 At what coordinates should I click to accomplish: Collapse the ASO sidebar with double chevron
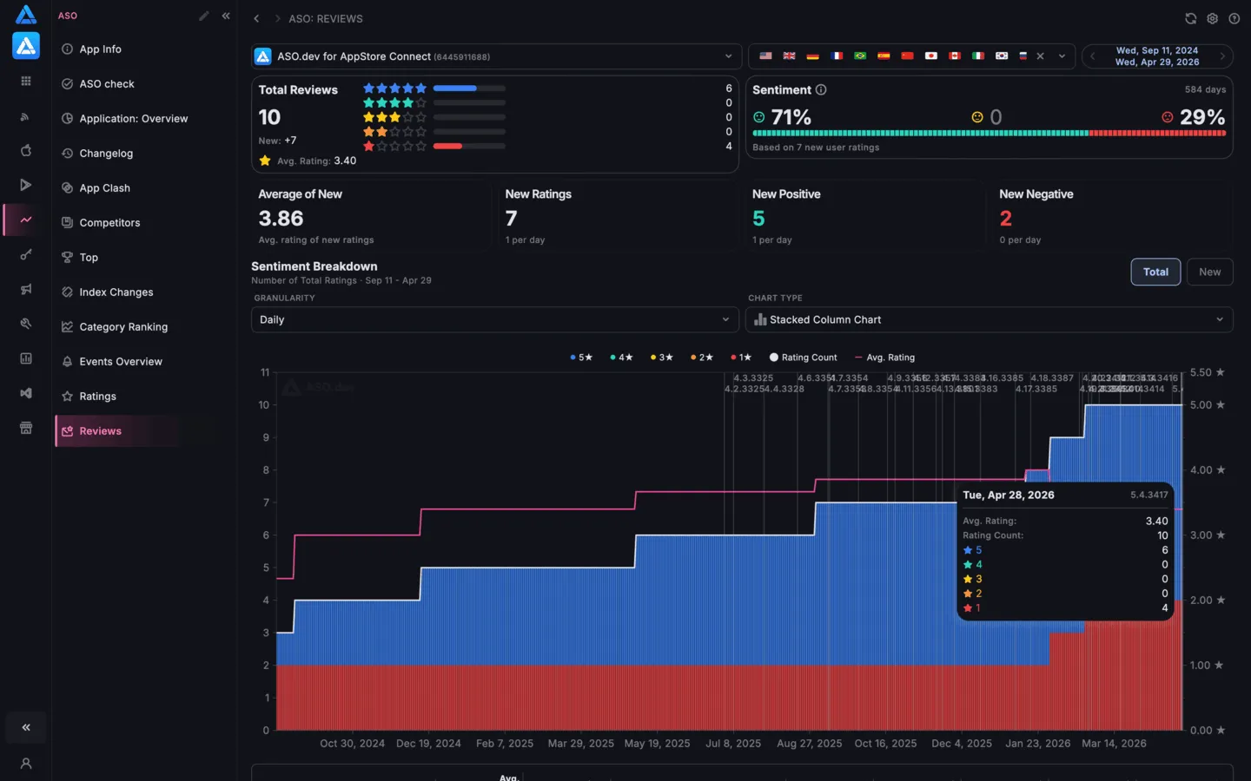tap(226, 16)
